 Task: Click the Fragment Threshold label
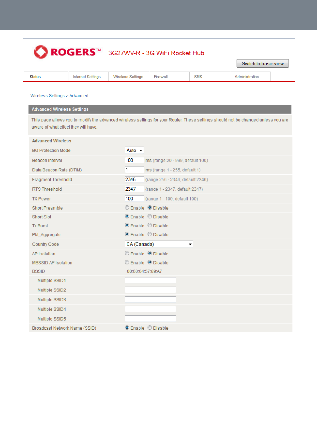point(52,179)
